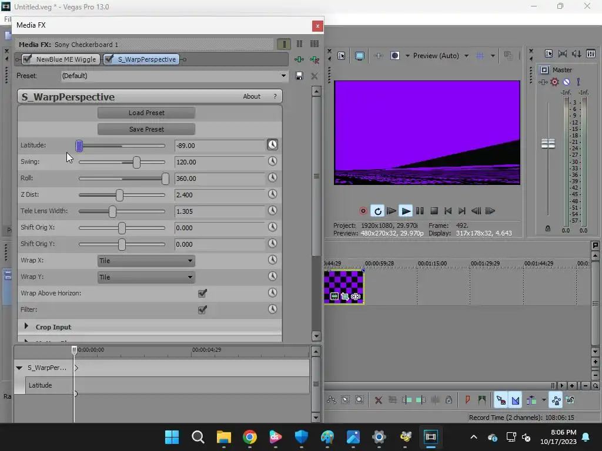Screen dimensions: 602x451
Task: Click the Master volume fader handle
Action: [x=548, y=144]
